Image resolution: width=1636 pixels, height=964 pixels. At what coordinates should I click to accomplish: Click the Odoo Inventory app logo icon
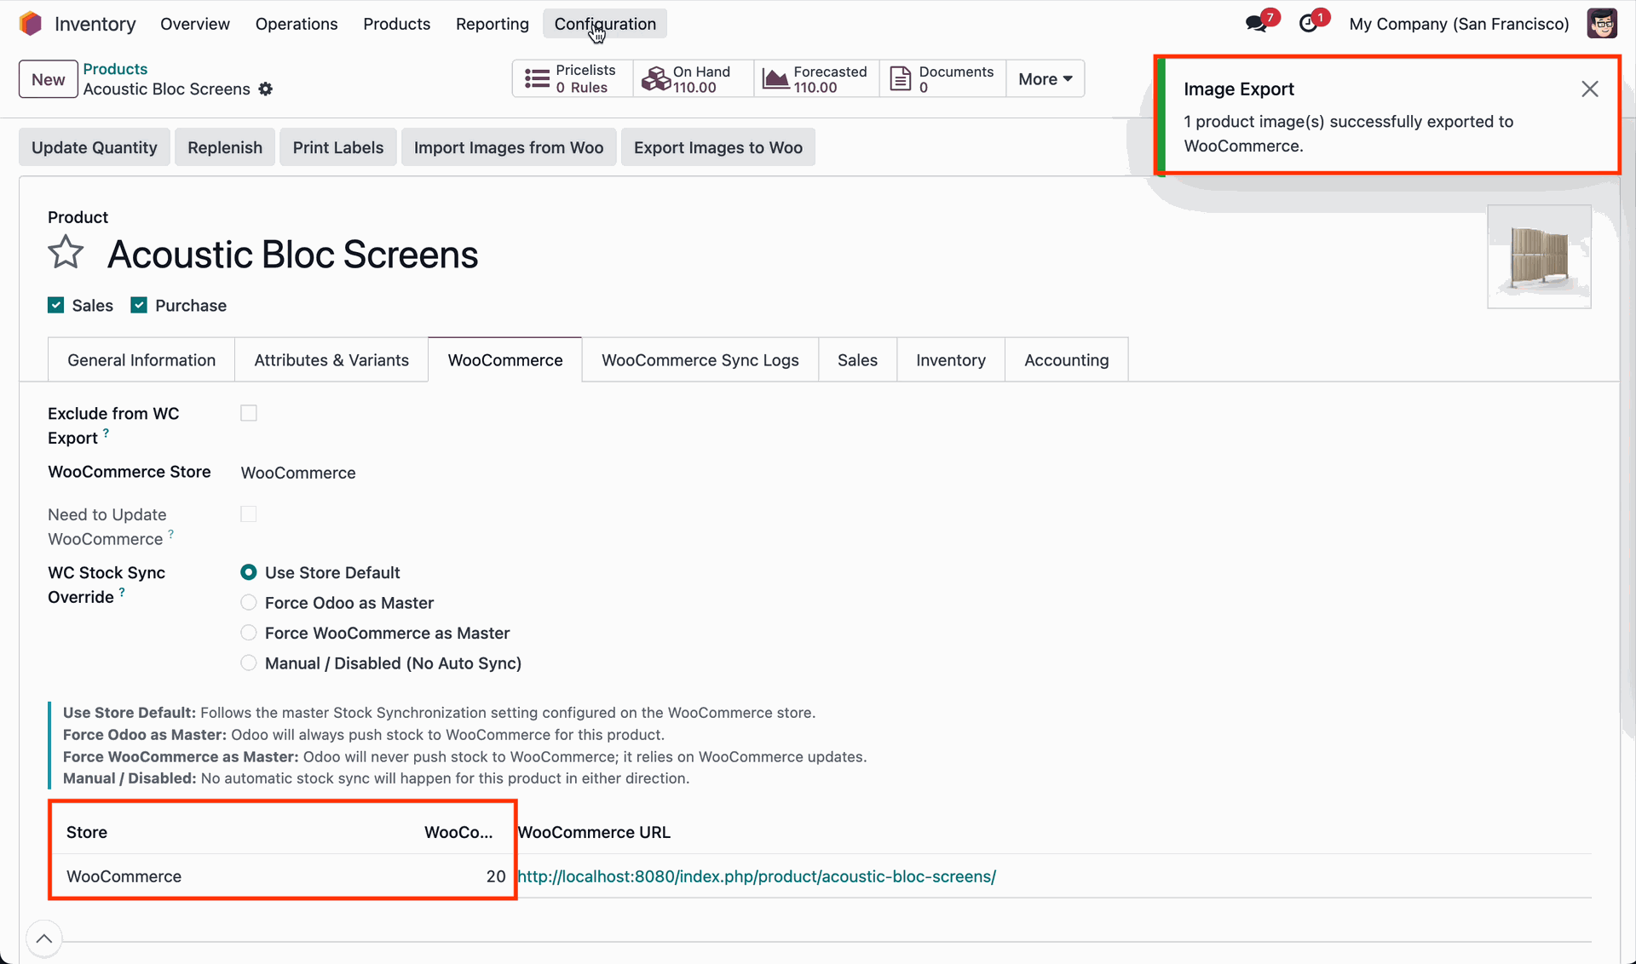31,24
